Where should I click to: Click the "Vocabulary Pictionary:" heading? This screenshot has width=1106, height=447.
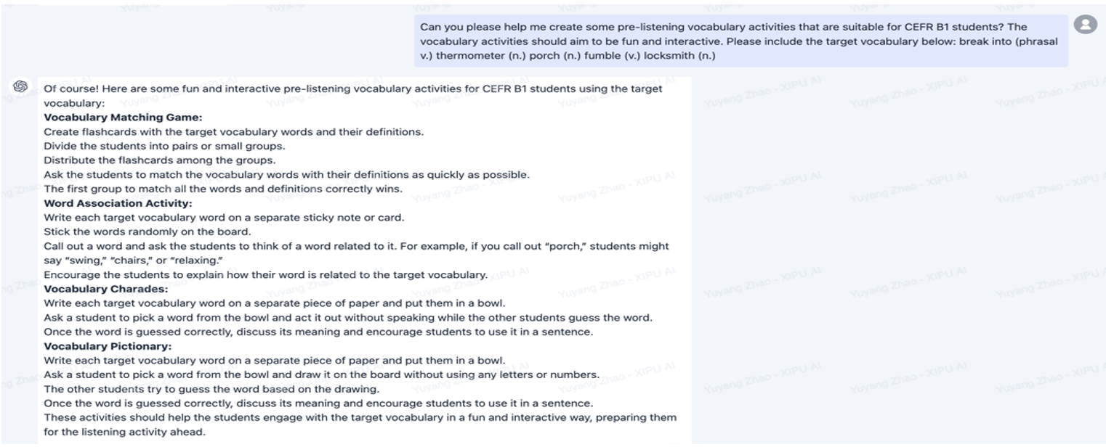pyautogui.click(x=108, y=346)
